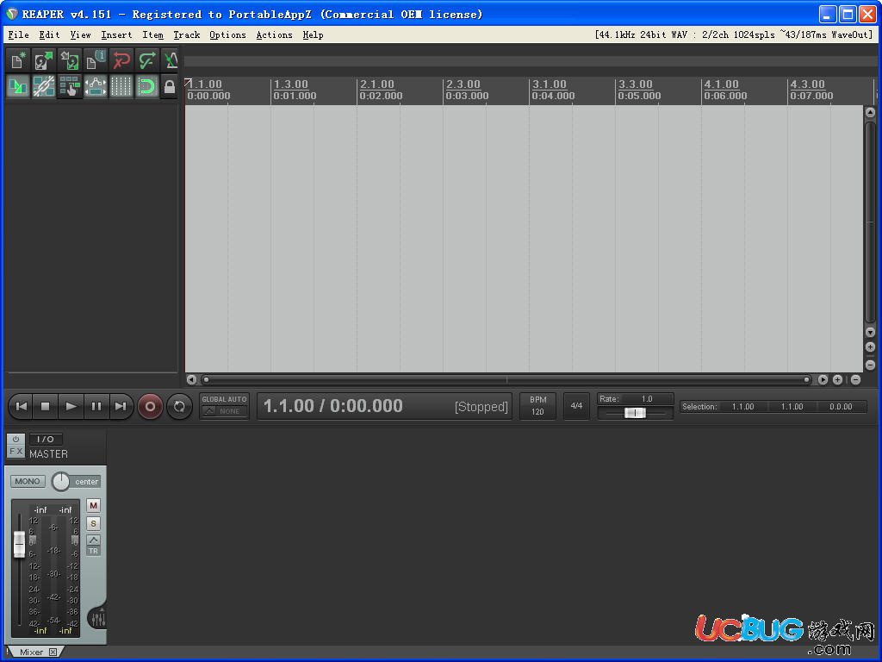Click vertical scrollbar up arrow in arrange view
This screenshot has width=882, height=662.
point(870,113)
